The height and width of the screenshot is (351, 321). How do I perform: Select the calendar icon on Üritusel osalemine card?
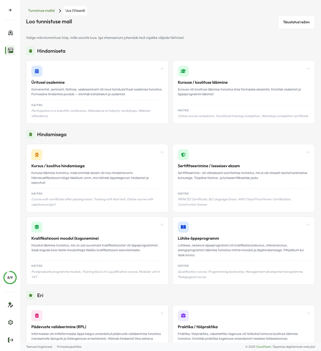coord(37,71)
